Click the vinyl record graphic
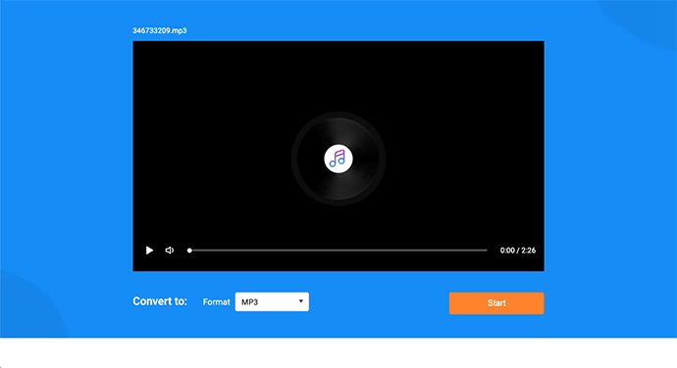This screenshot has height=368, width=677. click(338, 159)
